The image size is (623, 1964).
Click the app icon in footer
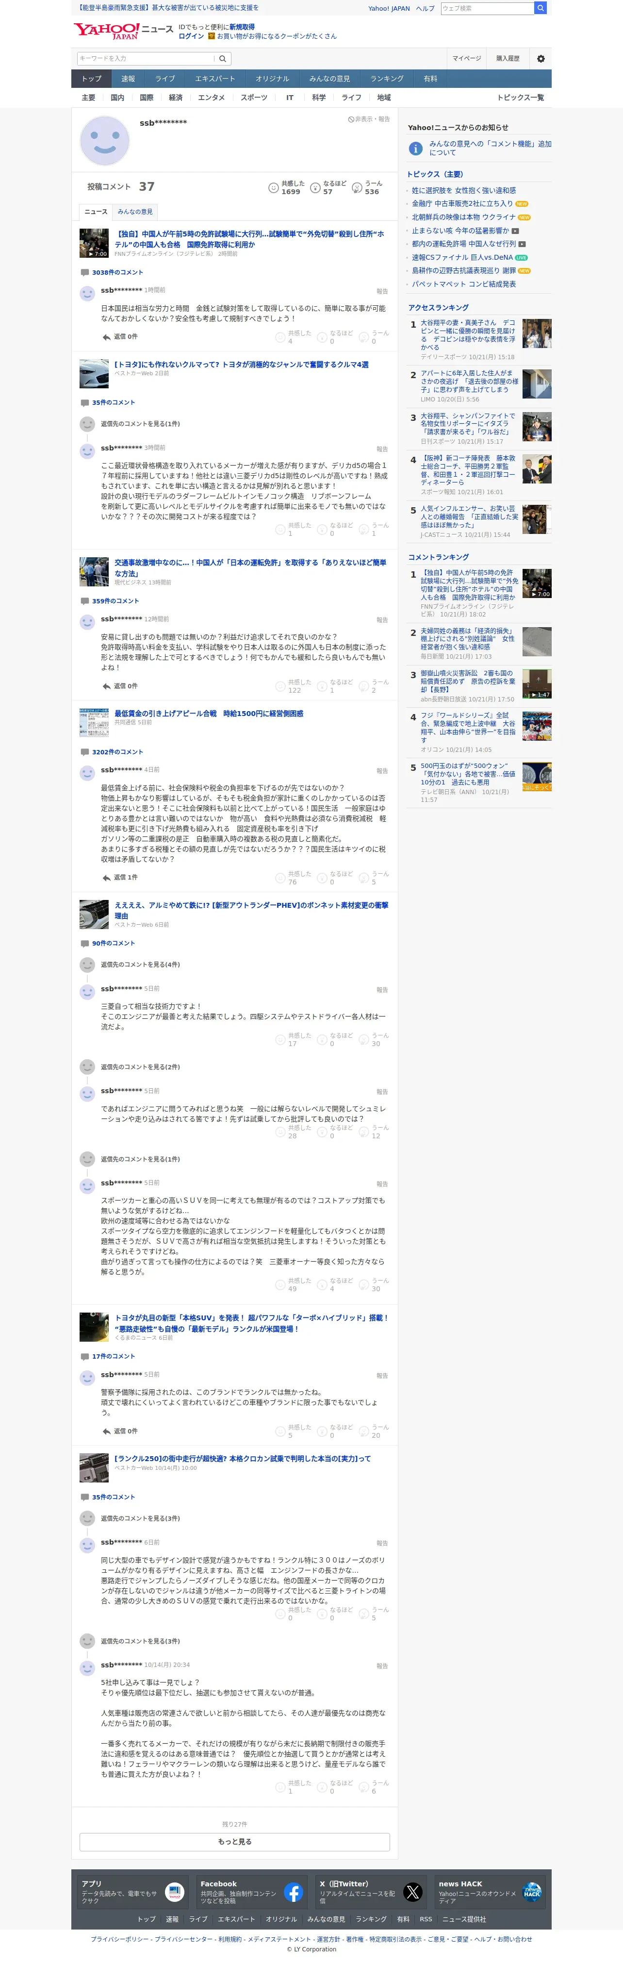point(175,1892)
